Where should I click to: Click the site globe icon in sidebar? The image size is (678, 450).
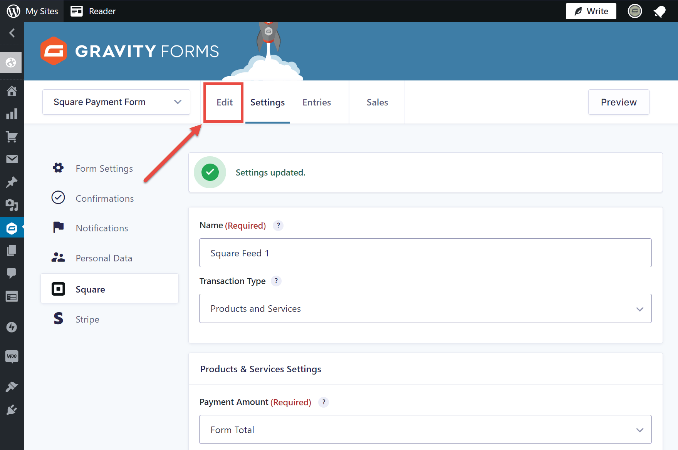[x=11, y=62]
